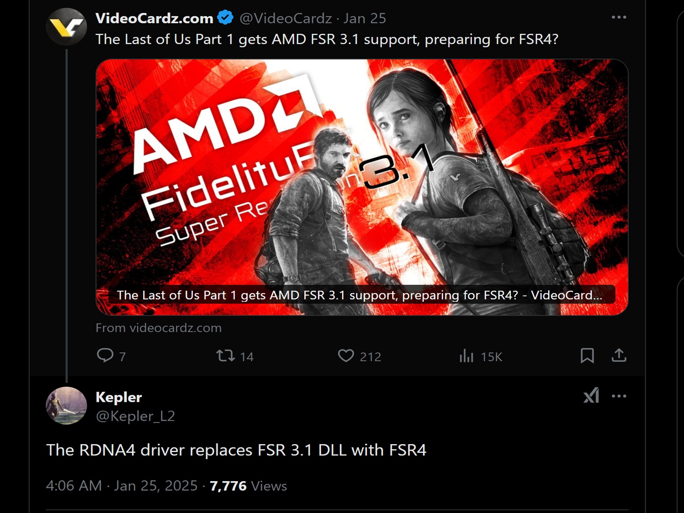
Task: Click the 4:06 AM Jan 25, 2025 timestamp
Action: pos(121,486)
